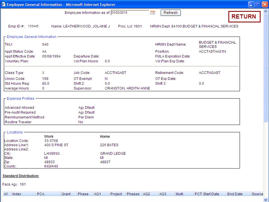The image size is (269, 202).
Task: Minimize the Internet Explorer window
Action: [251, 4]
